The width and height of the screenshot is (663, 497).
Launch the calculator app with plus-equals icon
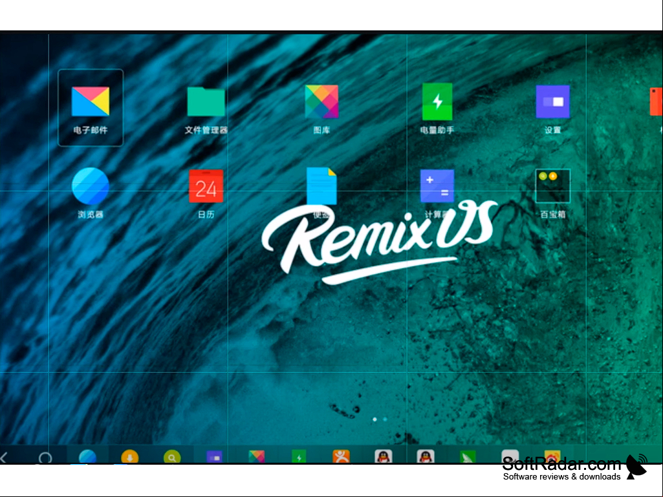point(437,186)
